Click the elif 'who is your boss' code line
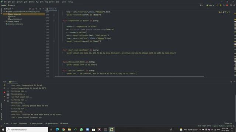The height and width of the screenshot is (132, 236). 79,62
